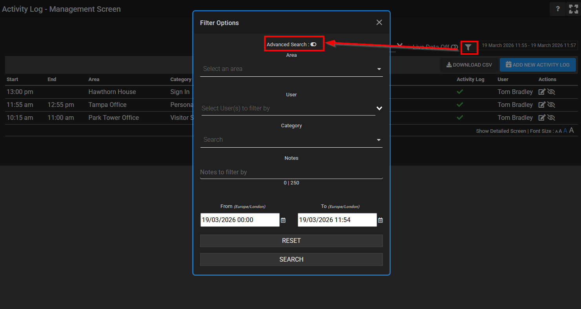Viewport: 581px width, 309px height.
Task: Click the Notes to filter by field
Action: coord(291,172)
